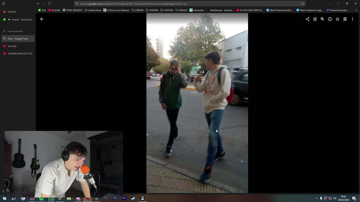Click the displayed photo of two boys
Viewport: 360px width, 202px height.
[197, 103]
